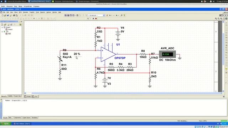The image size is (228, 128).
Task: Click the Save toolbar icon
Action: coord(10,15)
